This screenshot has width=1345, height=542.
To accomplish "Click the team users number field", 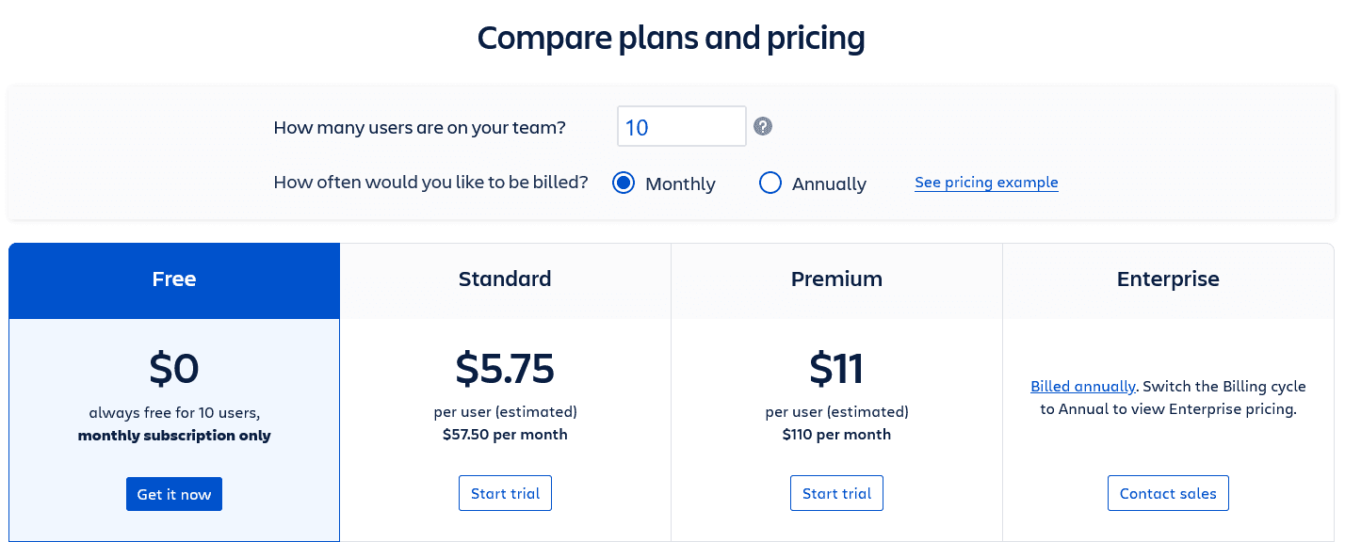I will click(x=681, y=126).
